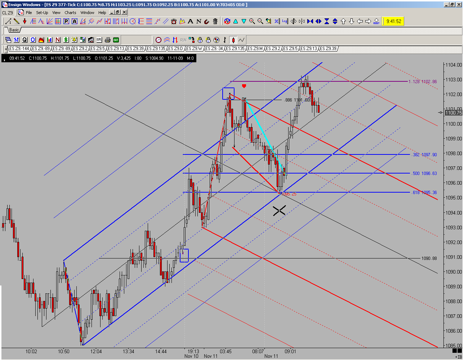Pick the pencil drawing tool
The width and height of the screenshot is (464, 360).
[16, 21]
